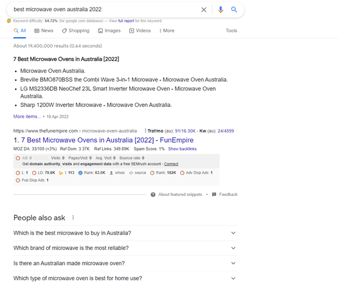Viewport: 338px width, 283px height.
Task: Click the circle icon beside Adv Disp Ads
Action: [182, 173]
